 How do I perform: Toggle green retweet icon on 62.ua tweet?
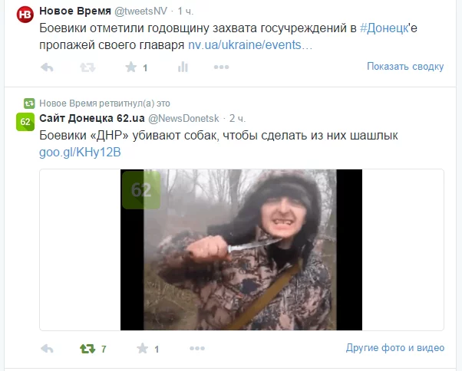pyautogui.click(x=87, y=349)
